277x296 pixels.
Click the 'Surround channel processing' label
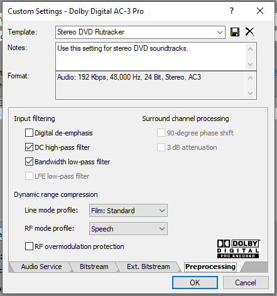pos(185,119)
